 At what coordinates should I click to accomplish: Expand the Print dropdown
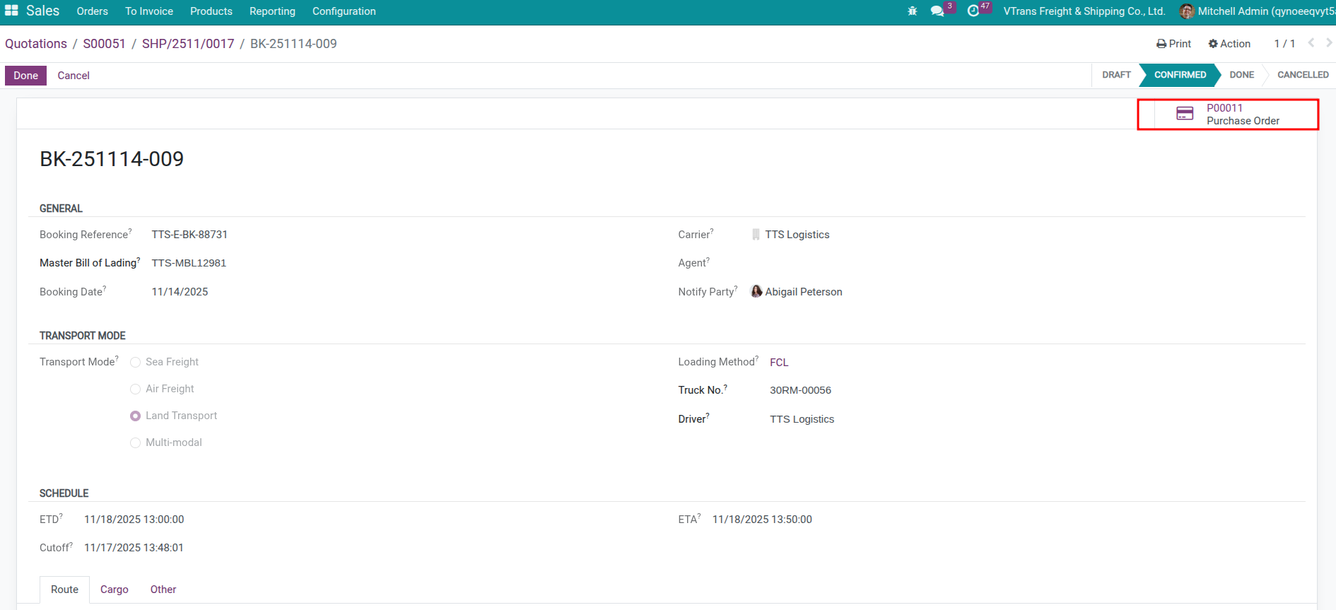click(1173, 44)
